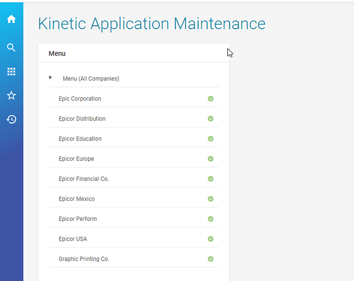This screenshot has width=354, height=281.
Task: Open the apps grid menu icon
Action: pyautogui.click(x=11, y=71)
